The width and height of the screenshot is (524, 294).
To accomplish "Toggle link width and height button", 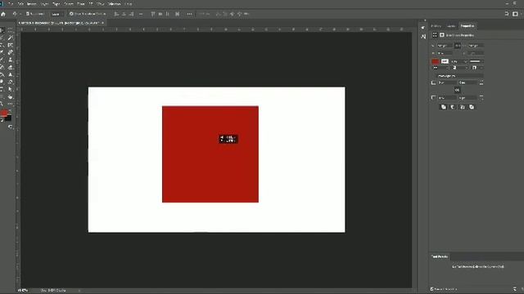I will [458, 46].
